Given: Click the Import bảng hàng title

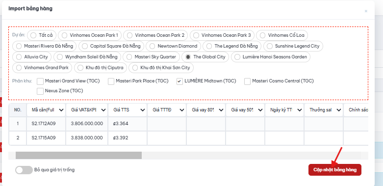Looking at the screenshot, I should tap(30, 9).
